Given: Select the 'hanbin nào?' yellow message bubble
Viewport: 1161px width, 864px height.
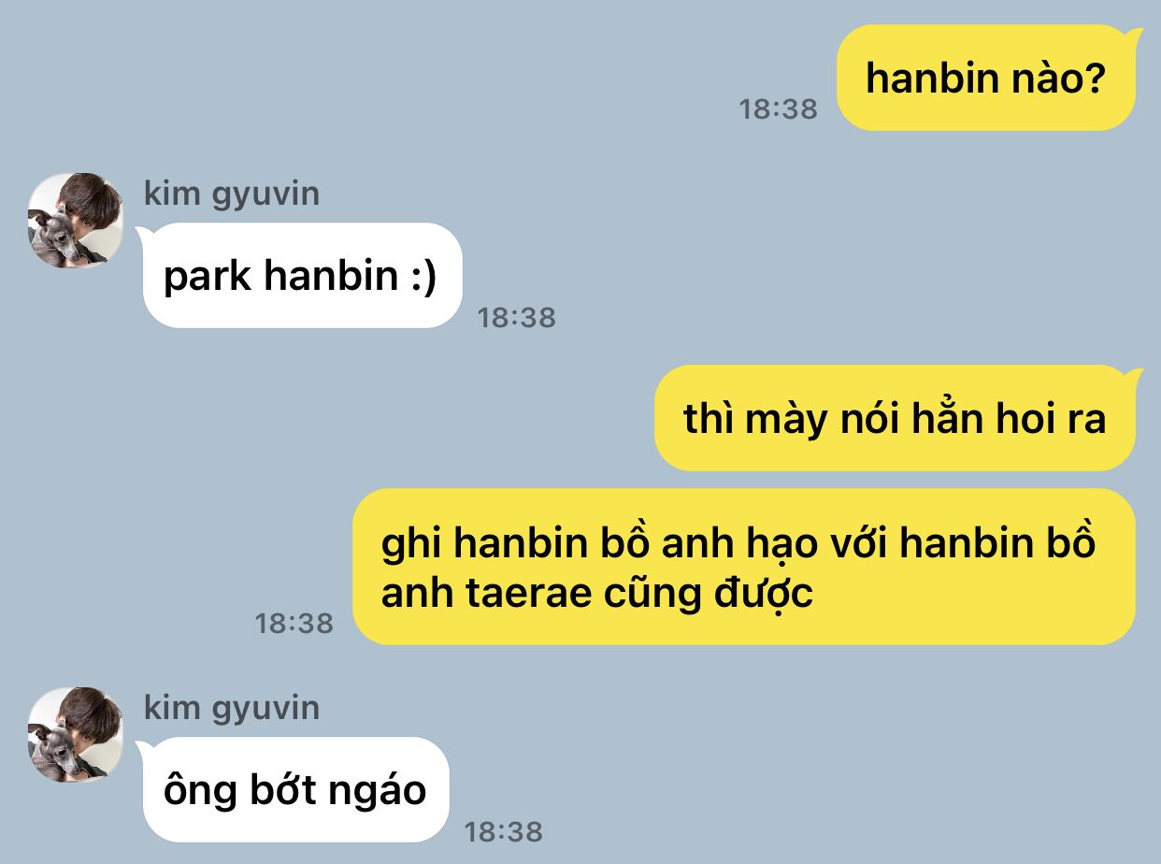Looking at the screenshot, I should (986, 78).
